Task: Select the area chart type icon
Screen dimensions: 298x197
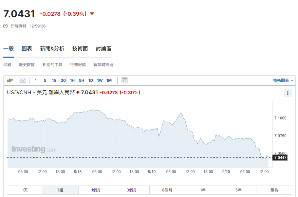Action: click(22, 81)
